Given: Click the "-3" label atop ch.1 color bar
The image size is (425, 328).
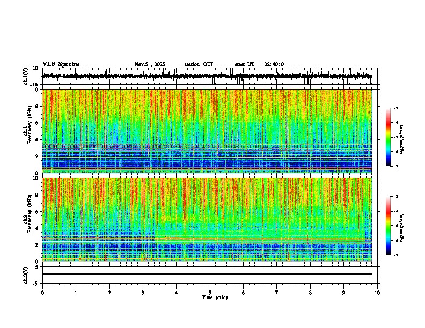Looking at the screenshot, I should 395,108.
